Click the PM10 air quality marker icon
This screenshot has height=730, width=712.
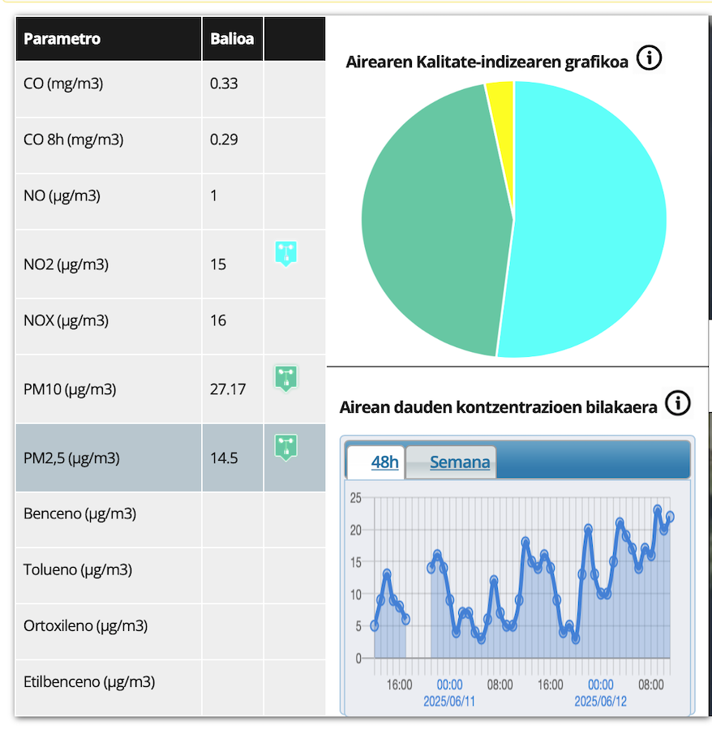pos(285,378)
